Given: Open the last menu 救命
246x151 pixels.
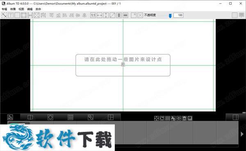Looking at the screenshot, I should point(38,9).
